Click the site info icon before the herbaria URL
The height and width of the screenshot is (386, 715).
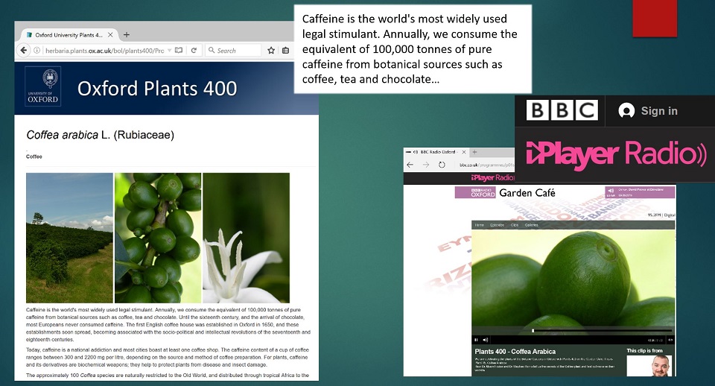37,50
